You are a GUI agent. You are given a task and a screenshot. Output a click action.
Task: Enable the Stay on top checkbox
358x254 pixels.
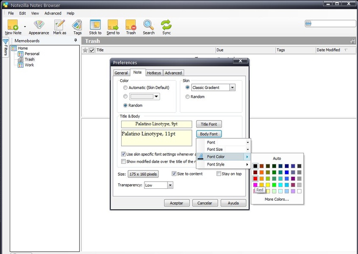point(219,174)
